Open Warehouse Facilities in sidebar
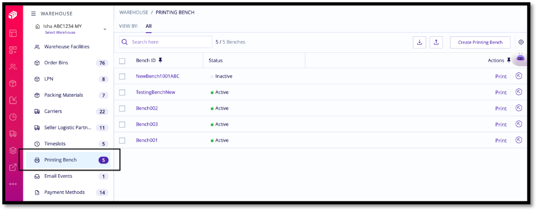 (67, 47)
